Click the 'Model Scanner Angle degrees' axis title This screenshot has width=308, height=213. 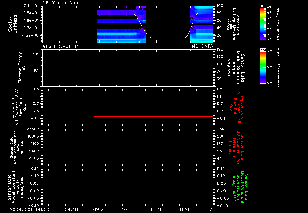(236, 68)
